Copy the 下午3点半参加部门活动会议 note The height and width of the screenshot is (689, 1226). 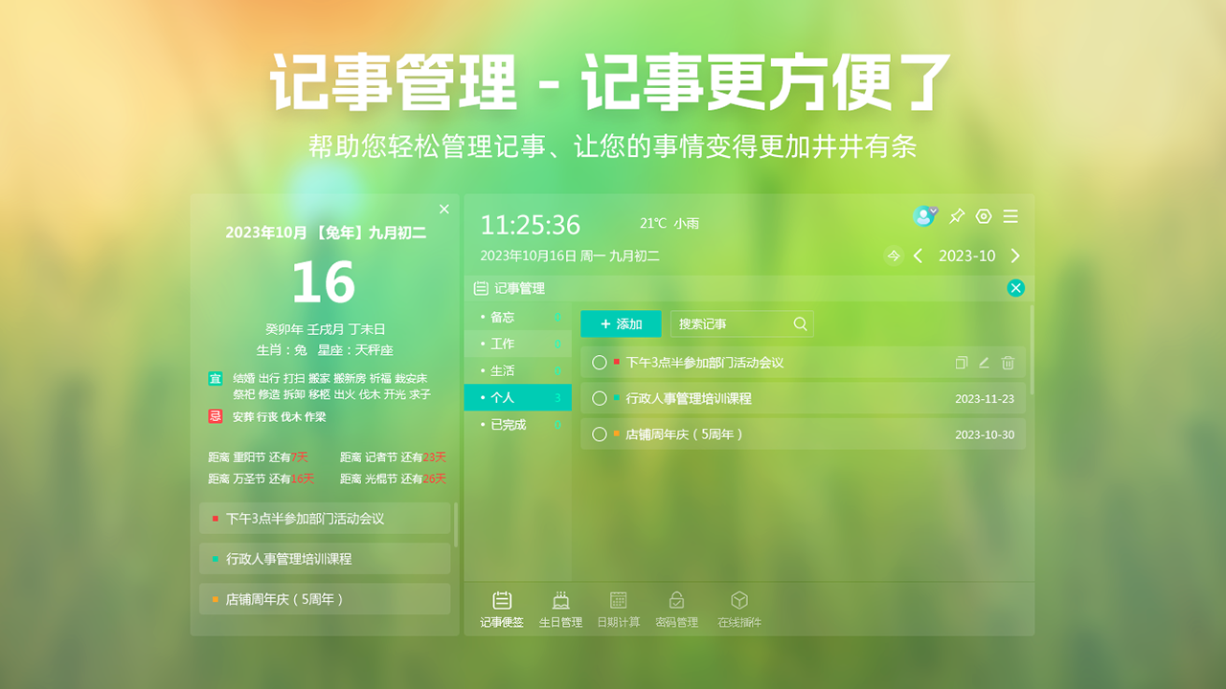[962, 363]
